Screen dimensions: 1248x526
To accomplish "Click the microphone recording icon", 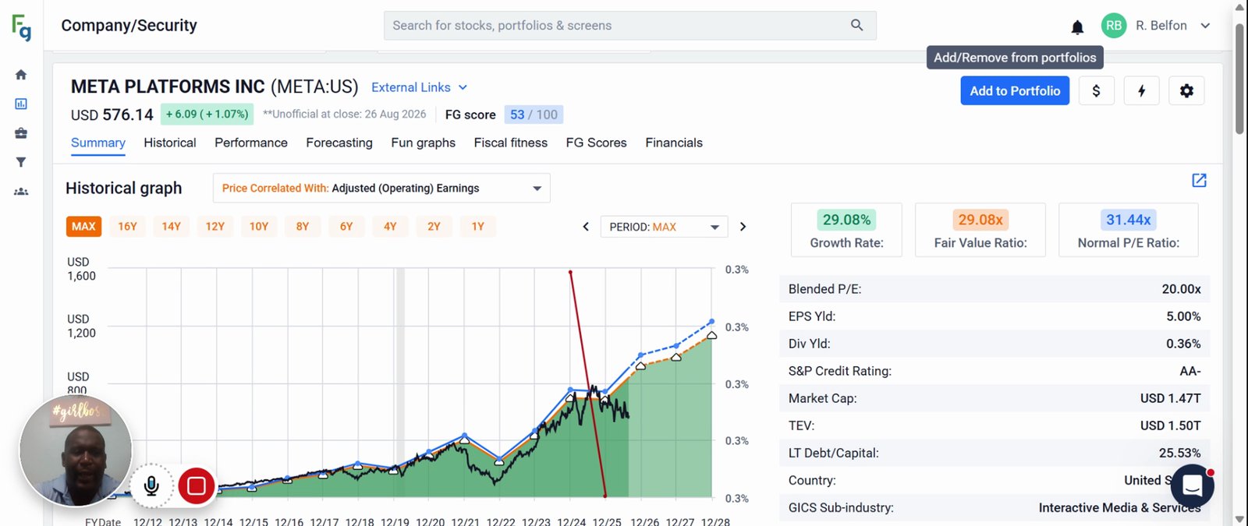I will click(151, 486).
